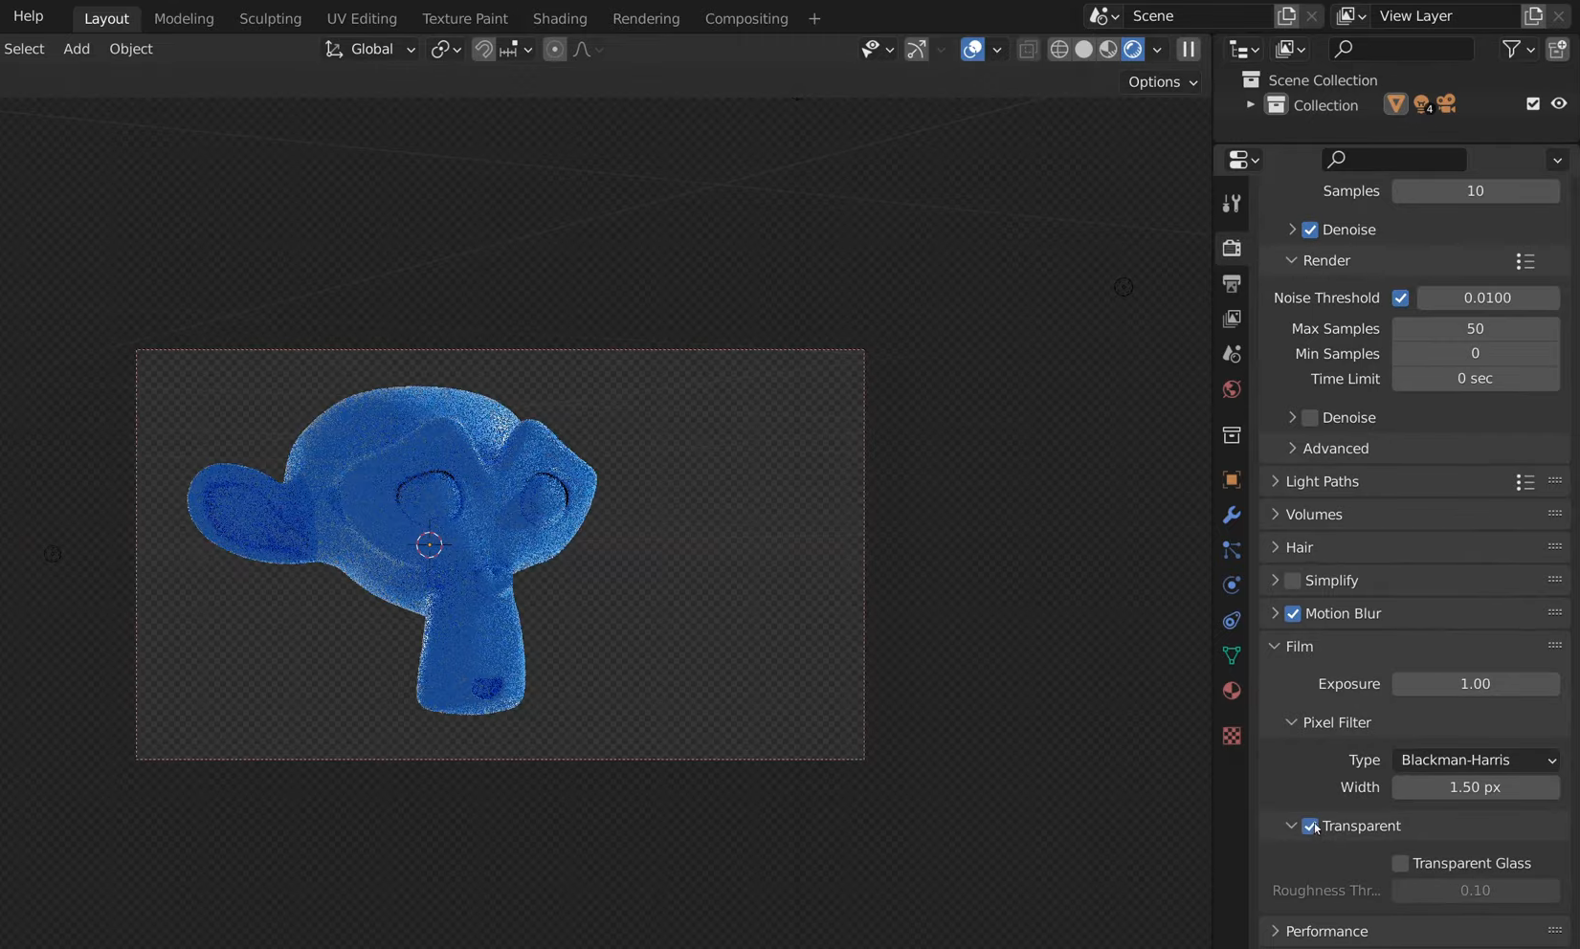Toggle the Noise Threshold checkbox

(x=1400, y=298)
